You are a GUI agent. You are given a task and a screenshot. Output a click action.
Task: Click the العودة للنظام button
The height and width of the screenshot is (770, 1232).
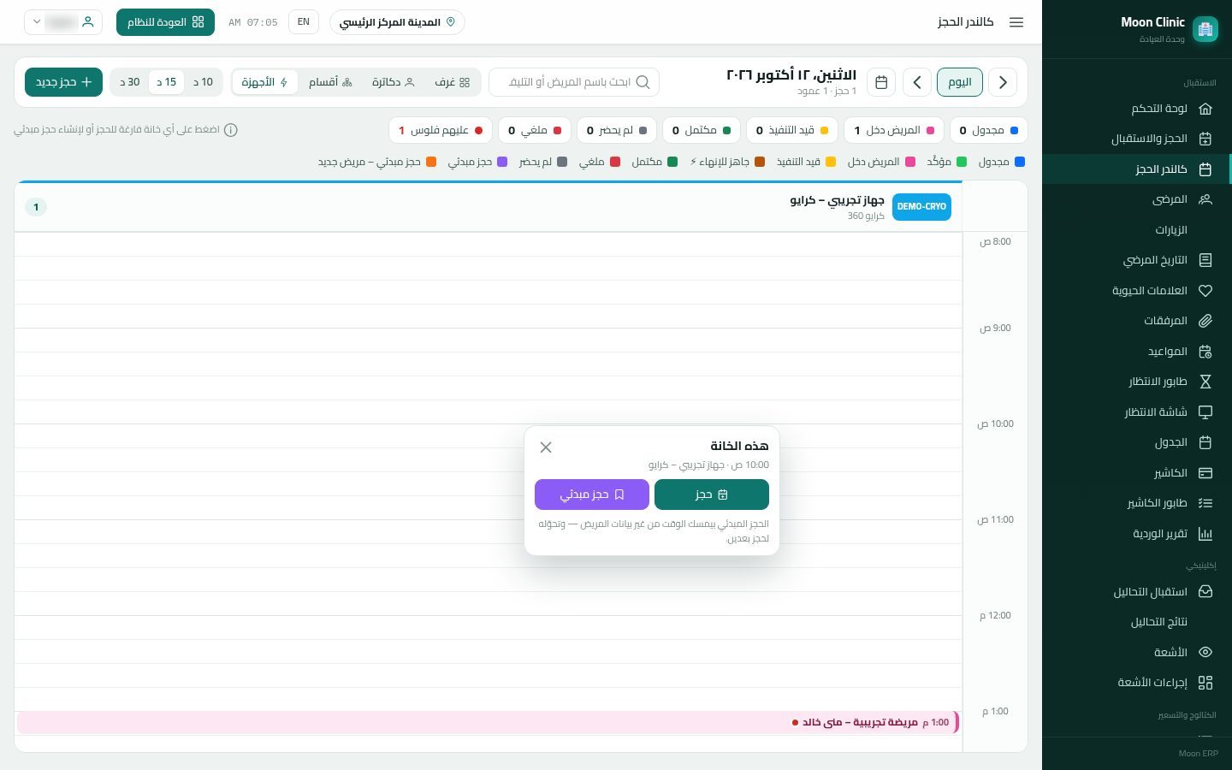click(x=165, y=22)
